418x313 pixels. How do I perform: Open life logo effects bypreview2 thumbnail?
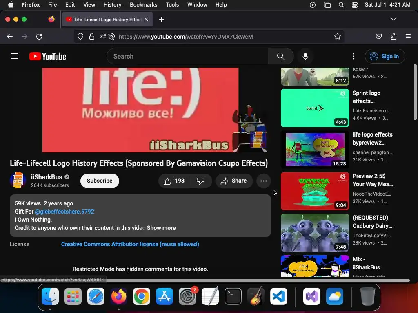coord(315,150)
